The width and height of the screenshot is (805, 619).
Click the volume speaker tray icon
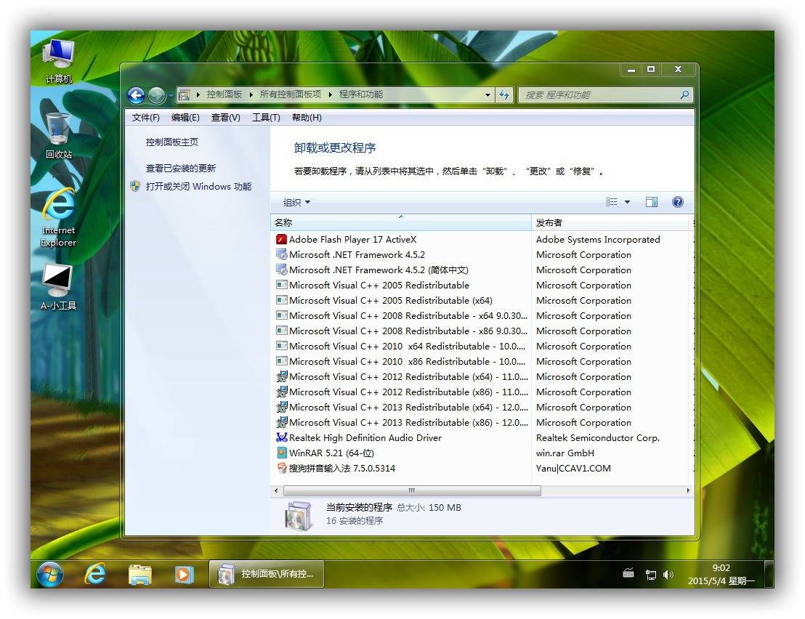click(x=668, y=575)
